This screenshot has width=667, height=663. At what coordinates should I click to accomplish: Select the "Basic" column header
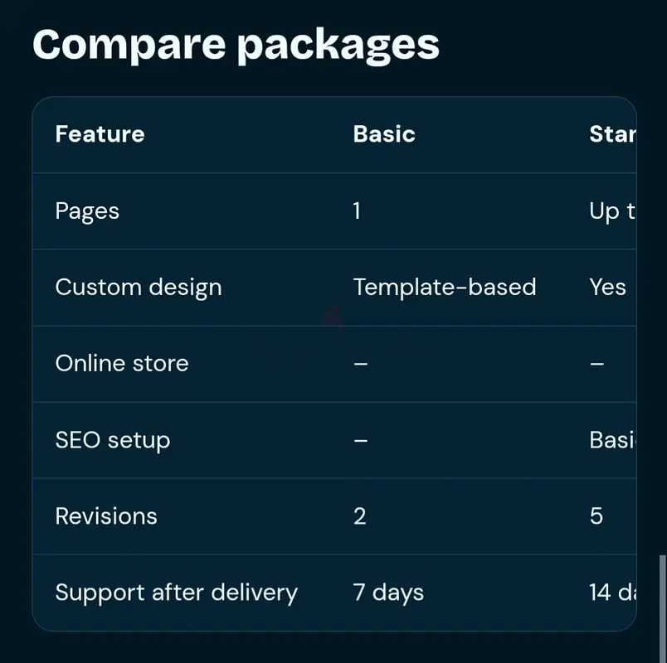pyautogui.click(x=384, y=134)
